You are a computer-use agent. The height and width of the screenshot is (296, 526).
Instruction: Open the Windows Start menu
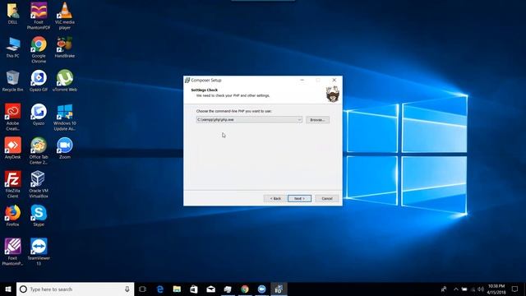8,289
